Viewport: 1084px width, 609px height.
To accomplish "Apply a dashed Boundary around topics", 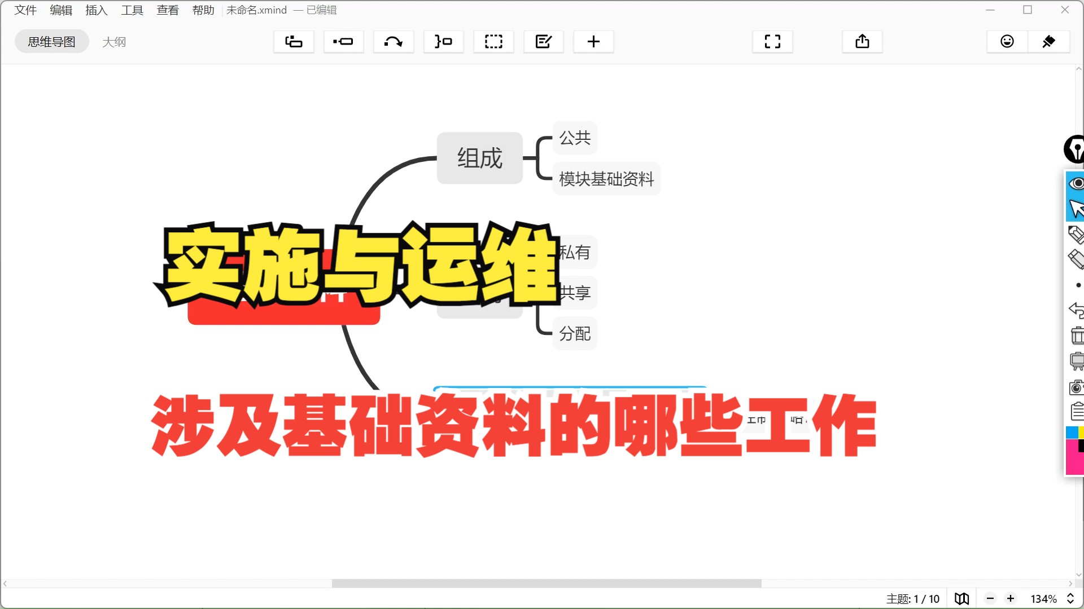I will 493,42.
